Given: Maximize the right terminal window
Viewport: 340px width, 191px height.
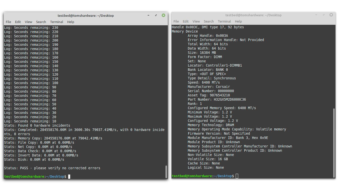Looking at the screenshot, I should (324, 15).
